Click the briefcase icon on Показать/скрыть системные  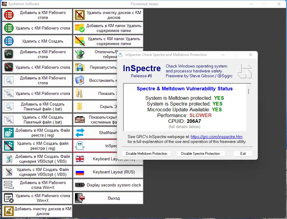(80, 120)
